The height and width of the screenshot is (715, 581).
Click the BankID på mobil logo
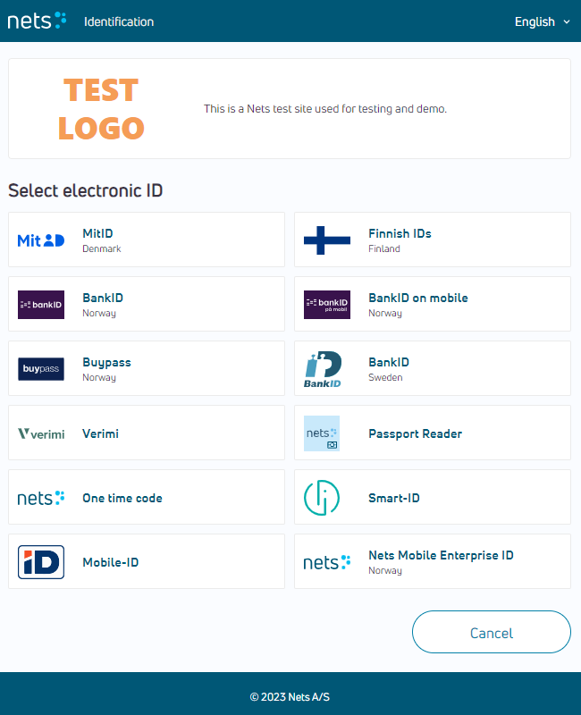[x=327, y=305]
